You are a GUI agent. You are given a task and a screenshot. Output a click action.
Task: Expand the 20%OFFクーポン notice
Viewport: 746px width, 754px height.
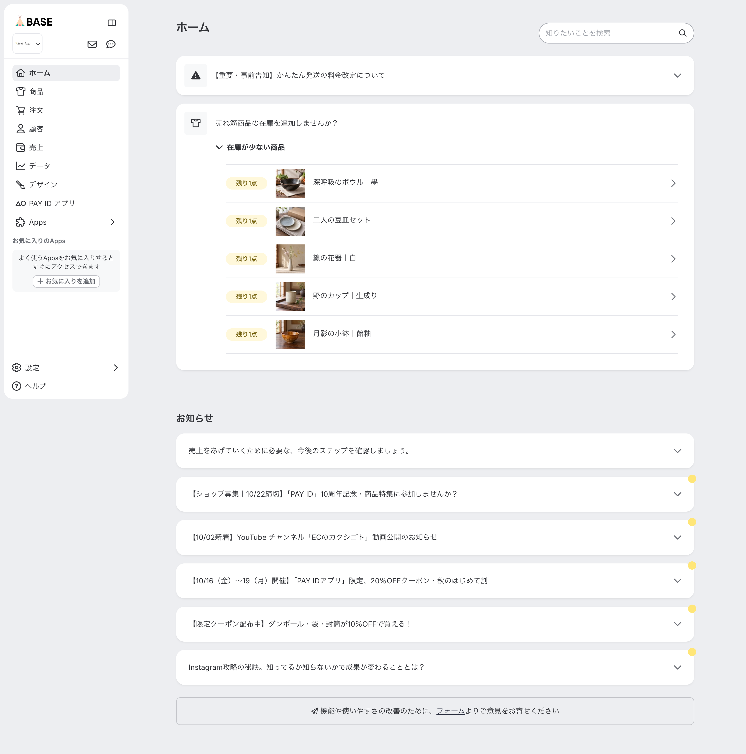[x=435, y=581]
